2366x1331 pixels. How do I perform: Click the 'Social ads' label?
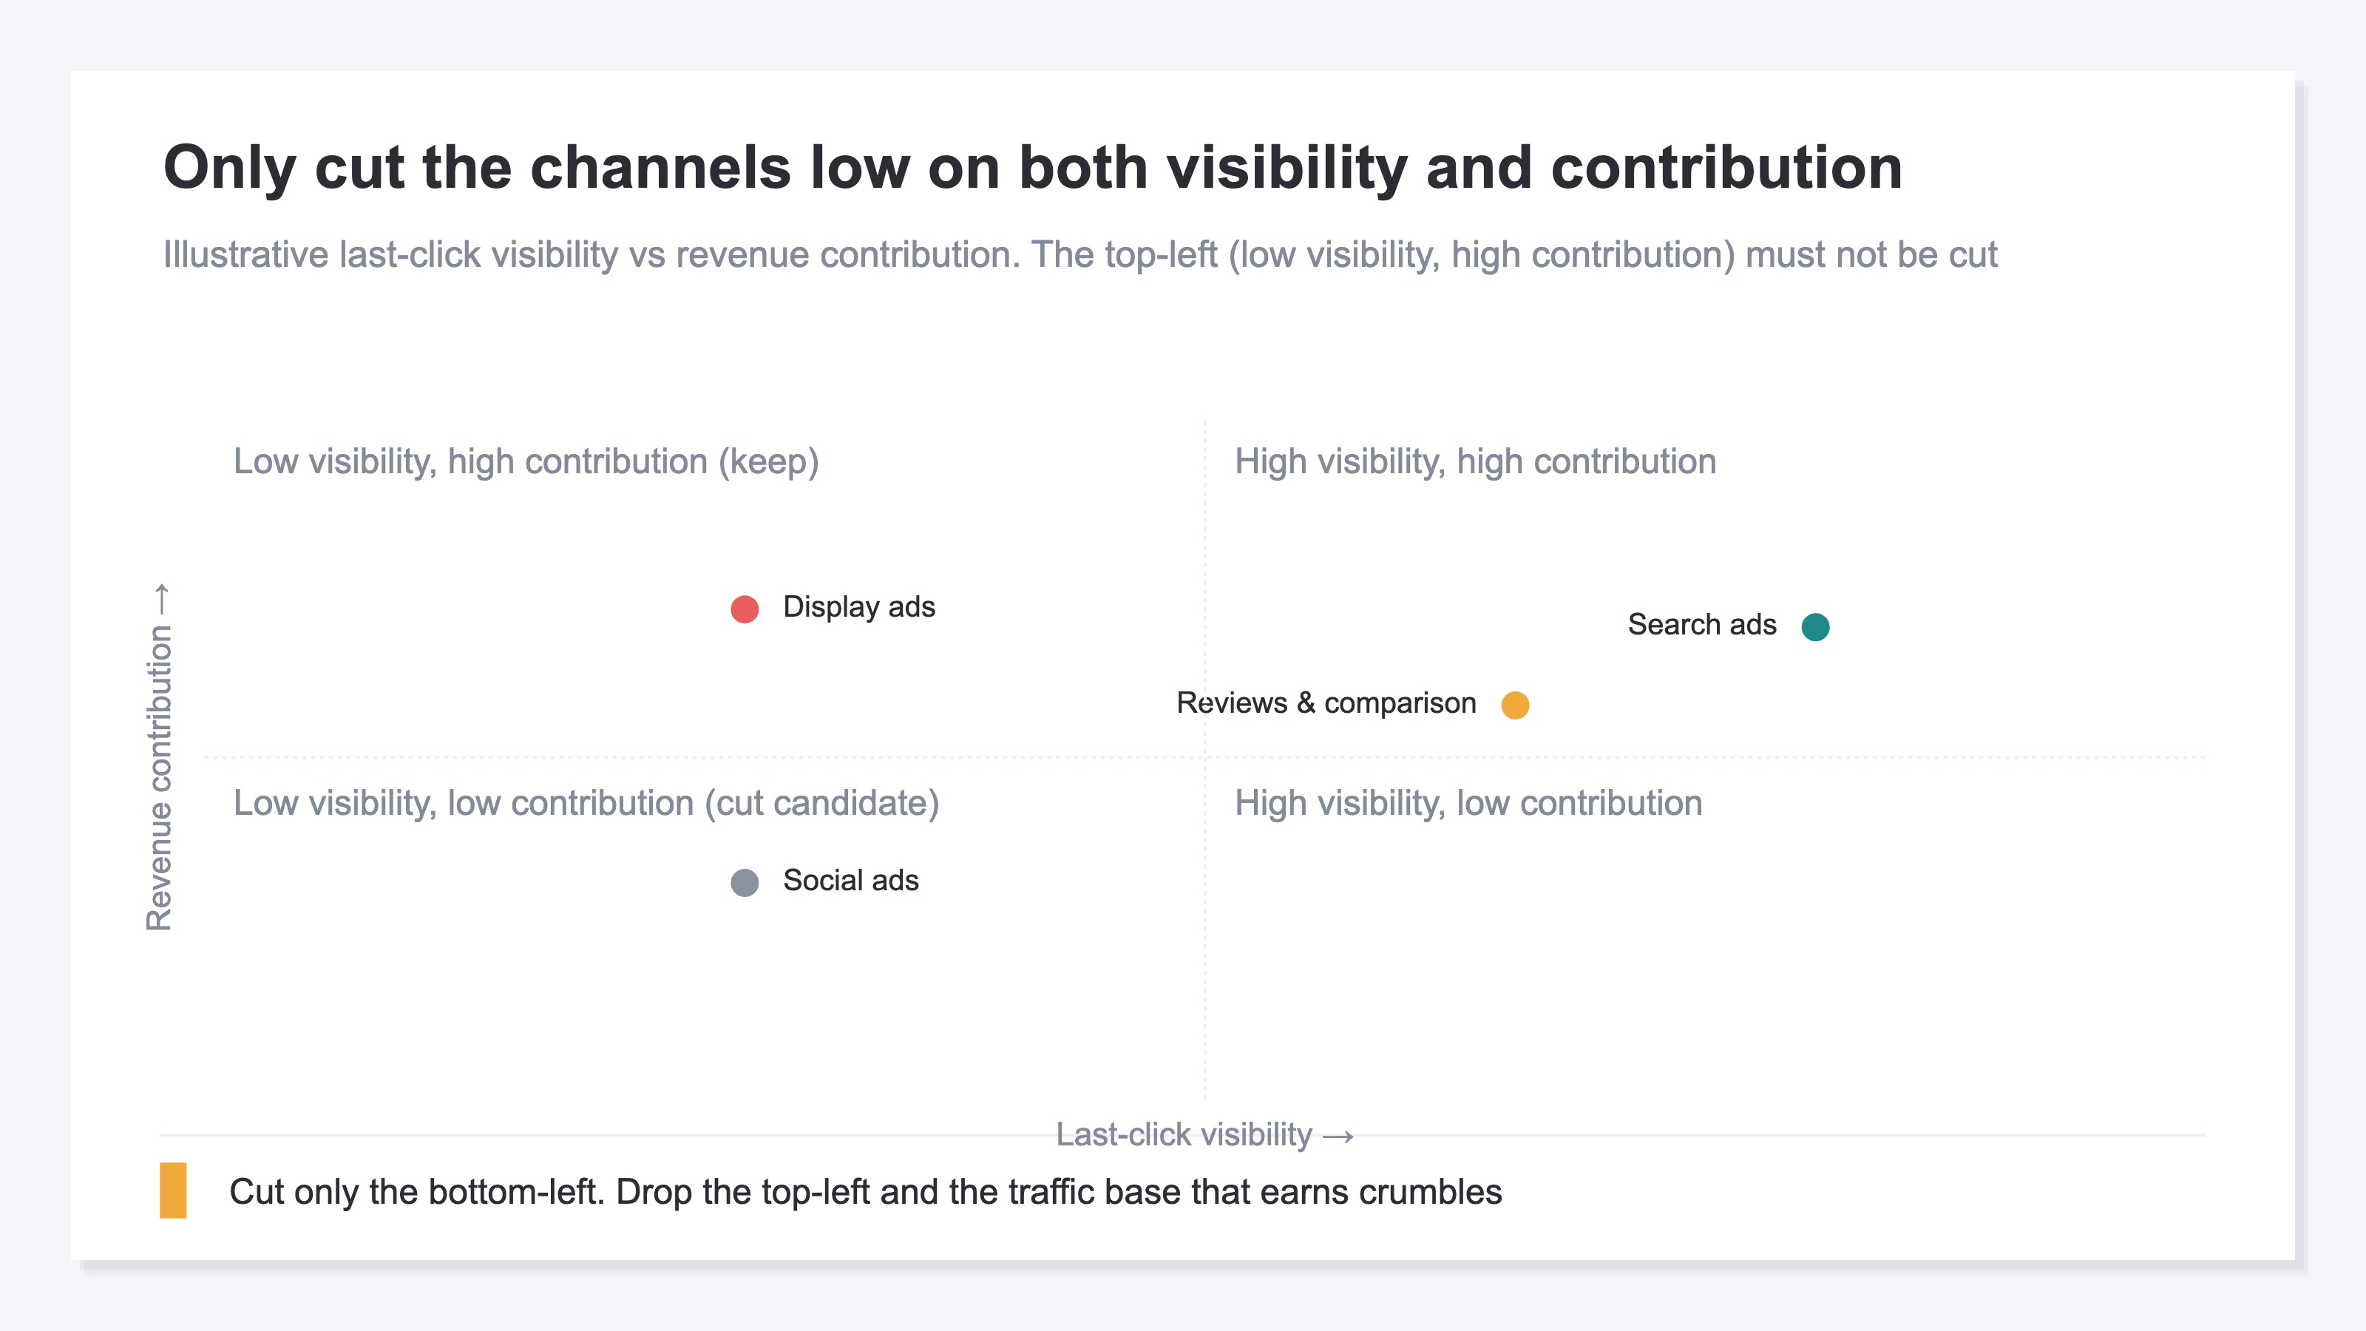(850, 881)
